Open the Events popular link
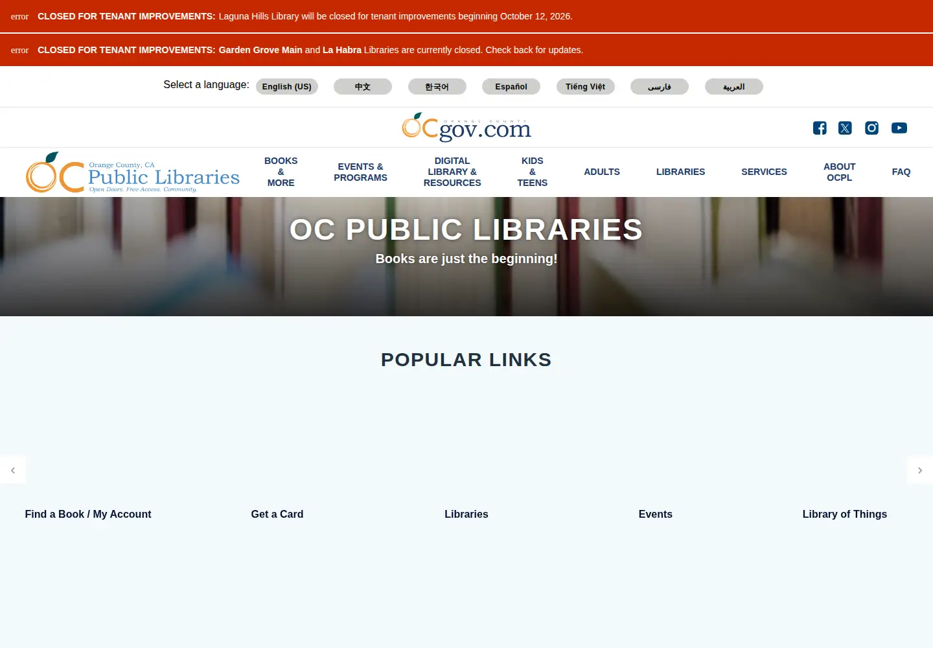 656,514
